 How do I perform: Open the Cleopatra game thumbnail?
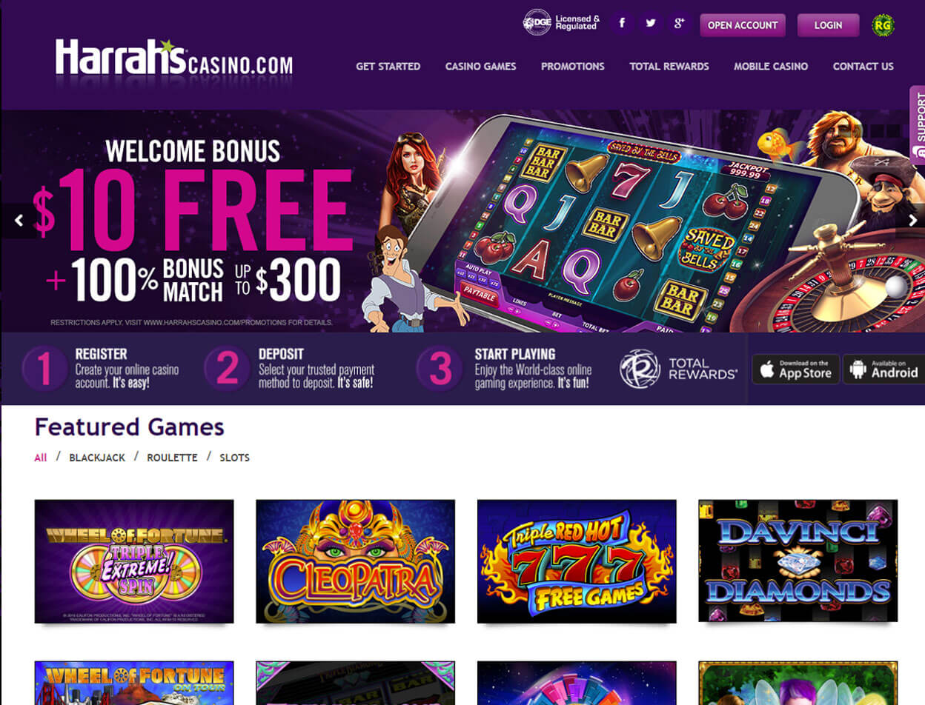[355, 561]
